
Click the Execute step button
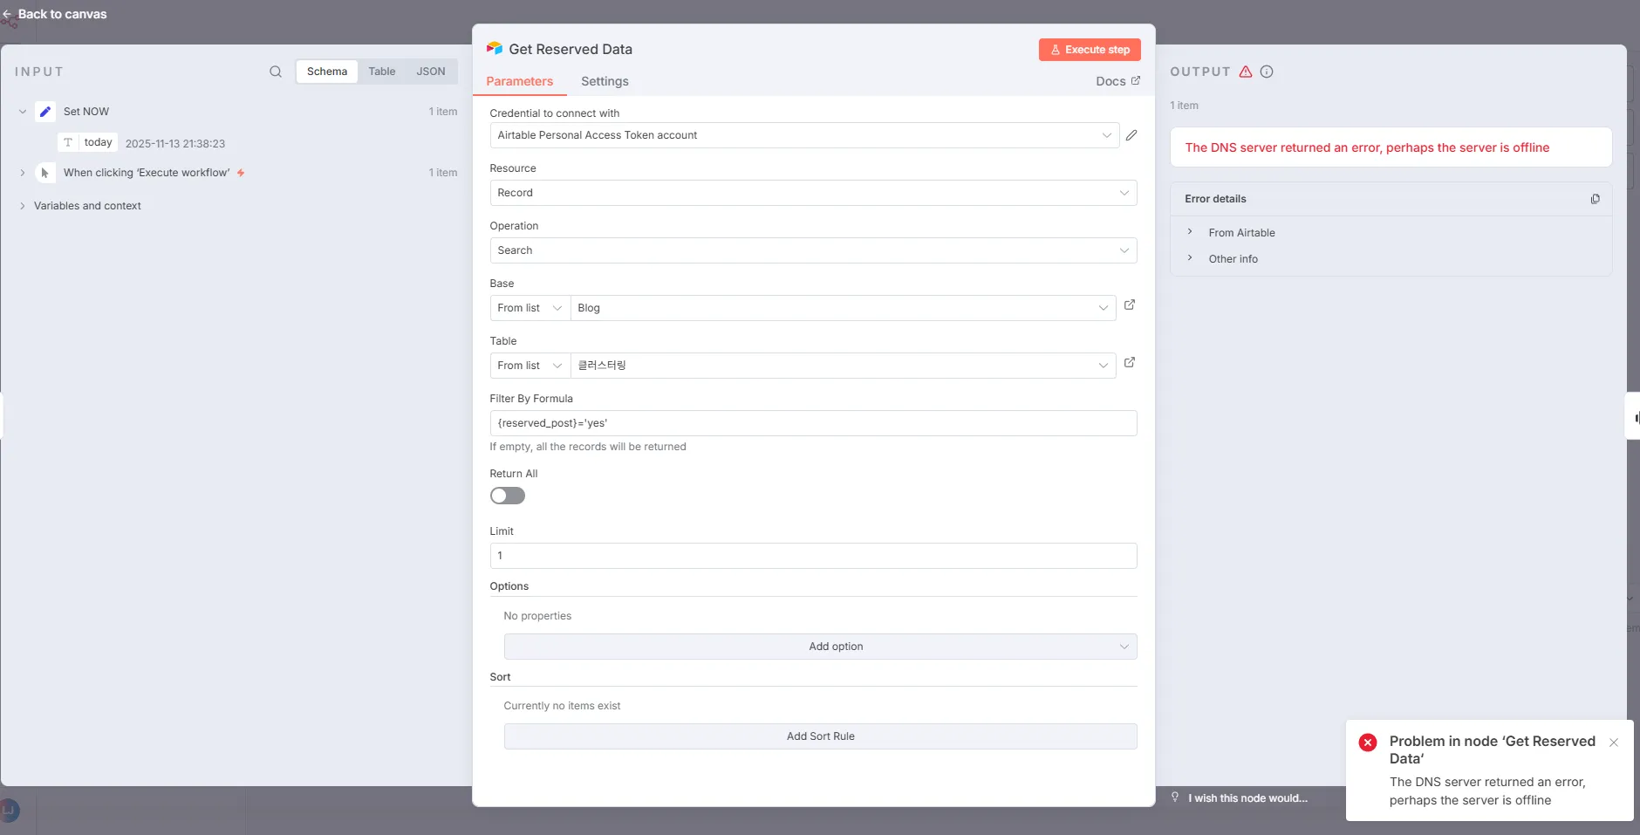[x=1090, y=50]
